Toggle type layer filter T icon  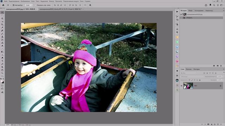click(x=210, y=73)
